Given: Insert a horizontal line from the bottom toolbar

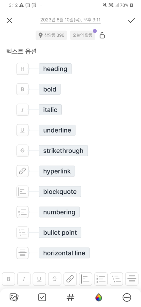Looking at the screenshot, I should coord(132,279).
